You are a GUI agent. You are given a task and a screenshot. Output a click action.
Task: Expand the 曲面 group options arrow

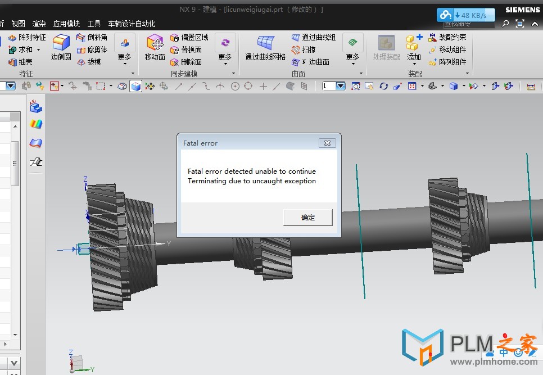(361, 74)
